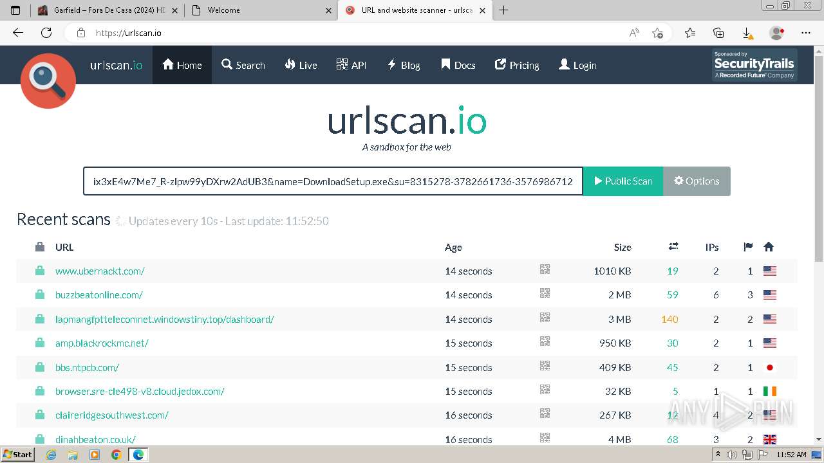
Task: Open amp.blackrockmc.net scan result
Action: [102, 343]
